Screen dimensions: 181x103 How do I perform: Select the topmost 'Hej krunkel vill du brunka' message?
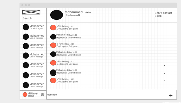pyautogui.click(x=68, y=38)
